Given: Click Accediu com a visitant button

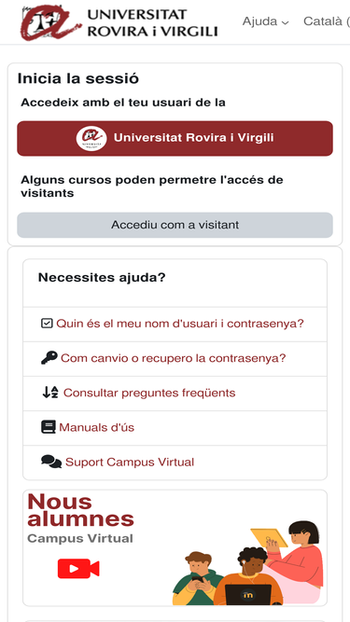Looking at the screenshot, I should (x=175, y=225).
